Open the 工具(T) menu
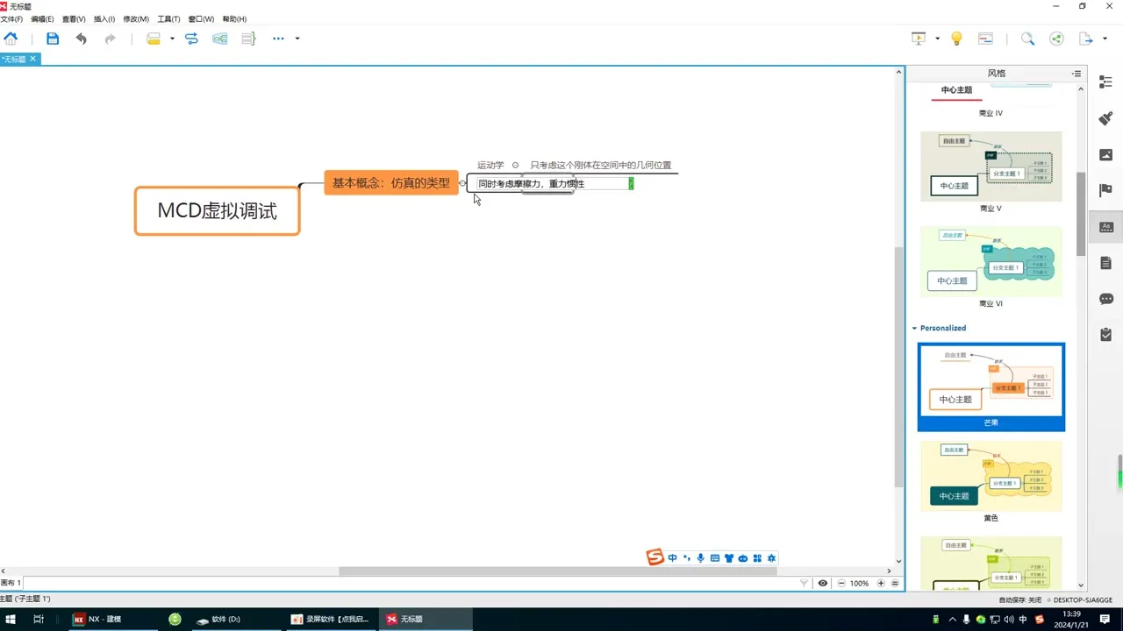Screen dimensions: 1123x631 (168, 19)
